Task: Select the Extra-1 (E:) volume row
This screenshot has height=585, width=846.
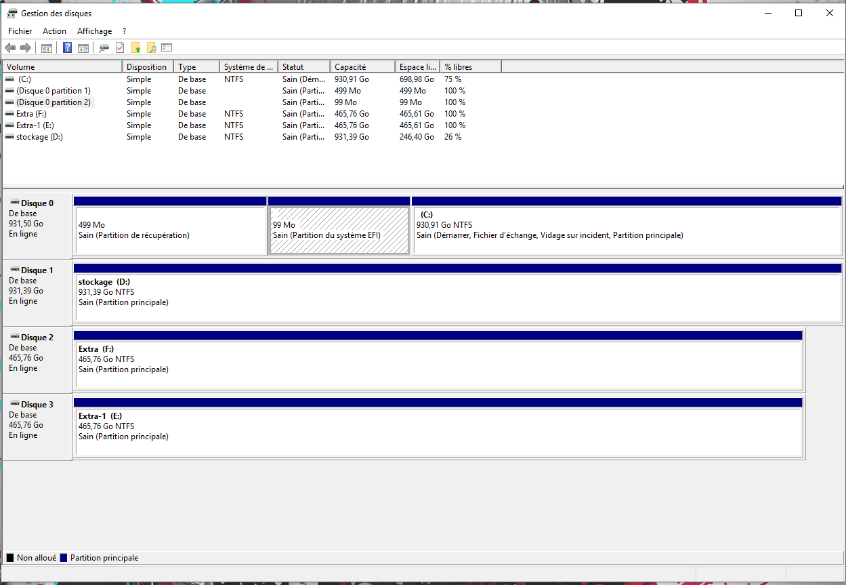Action: click(x=252, y=125)
